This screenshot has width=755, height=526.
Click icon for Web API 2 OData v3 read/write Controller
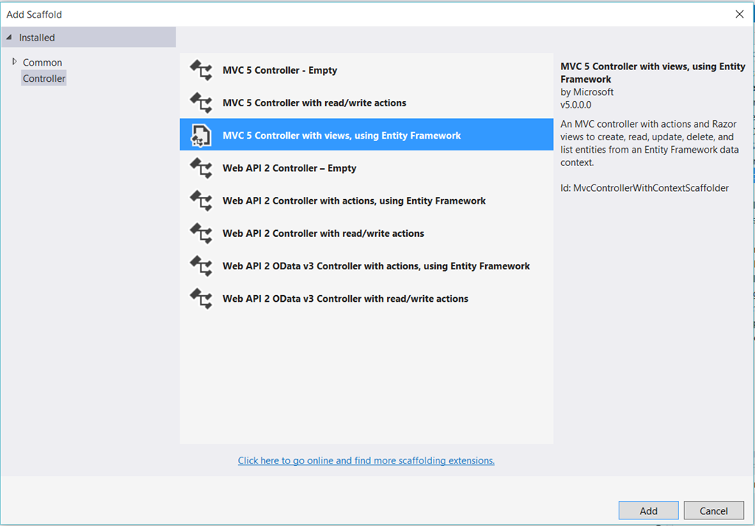pos(201,299)
